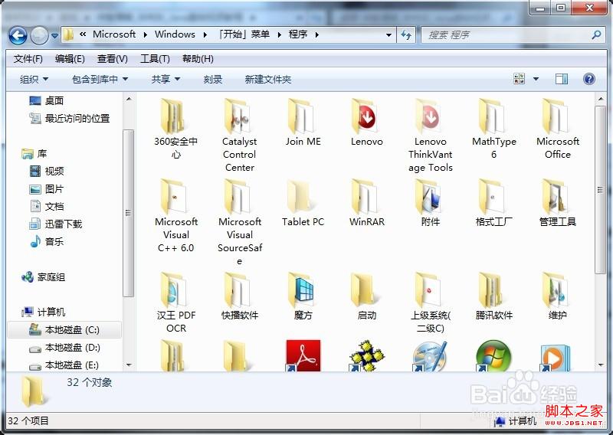Image resolution: width=613 pixels, height=435 pixels.
Task: Select the disc and pen shortcut icon
Action: coord(430,356)
